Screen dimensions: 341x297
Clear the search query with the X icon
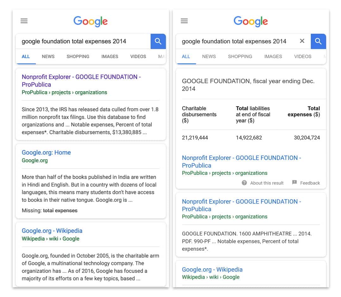pos(302,41)
